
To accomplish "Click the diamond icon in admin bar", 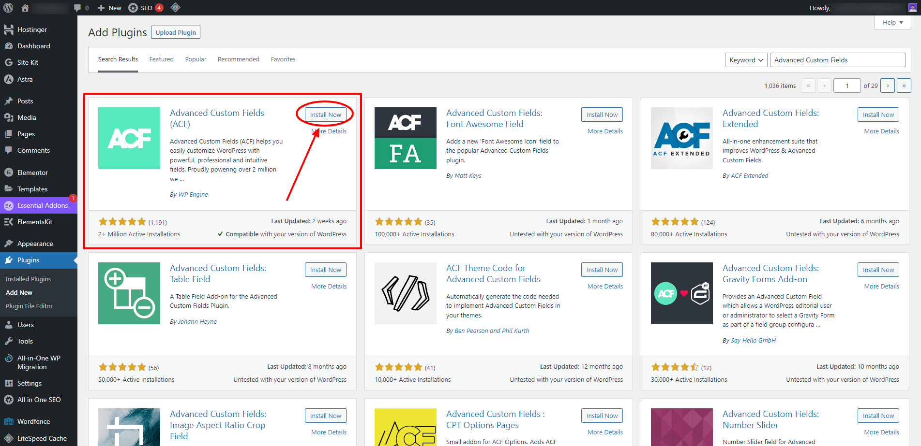I will (176, 7).
